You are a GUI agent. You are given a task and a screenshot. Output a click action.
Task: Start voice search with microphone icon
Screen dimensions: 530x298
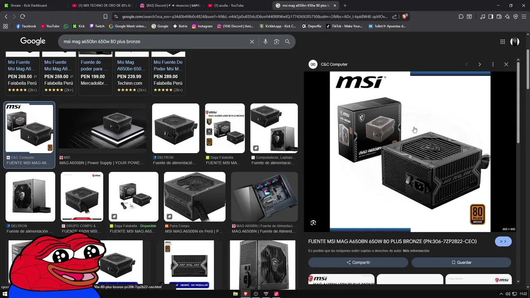[x=265, y=41]
